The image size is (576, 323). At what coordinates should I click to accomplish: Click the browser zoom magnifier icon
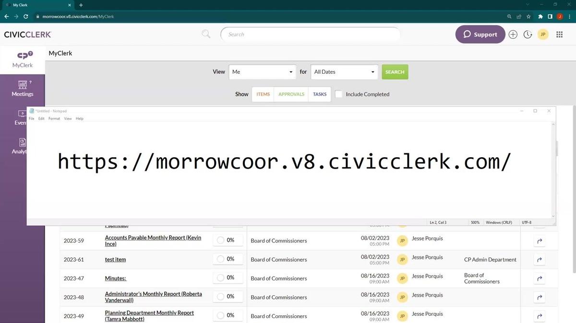[509, 16]
